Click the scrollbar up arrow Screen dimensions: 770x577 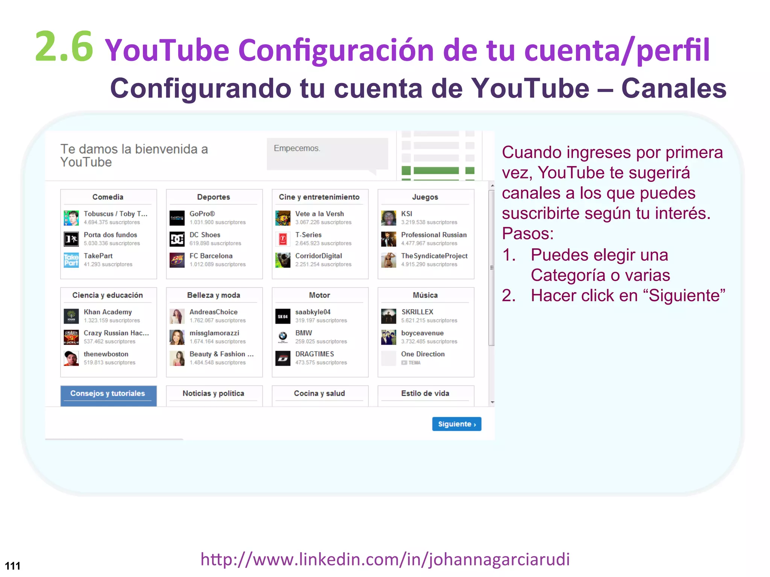pyautogui.click(x=492, y=186)
